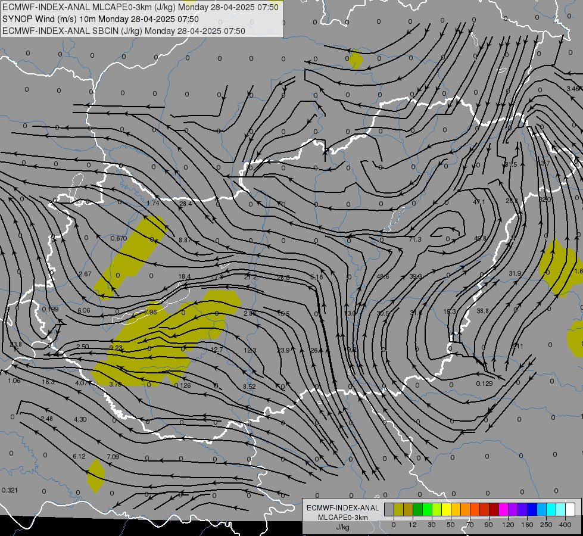Click the 0.109 data value
The image size is (583, 536).
[50, 309]
